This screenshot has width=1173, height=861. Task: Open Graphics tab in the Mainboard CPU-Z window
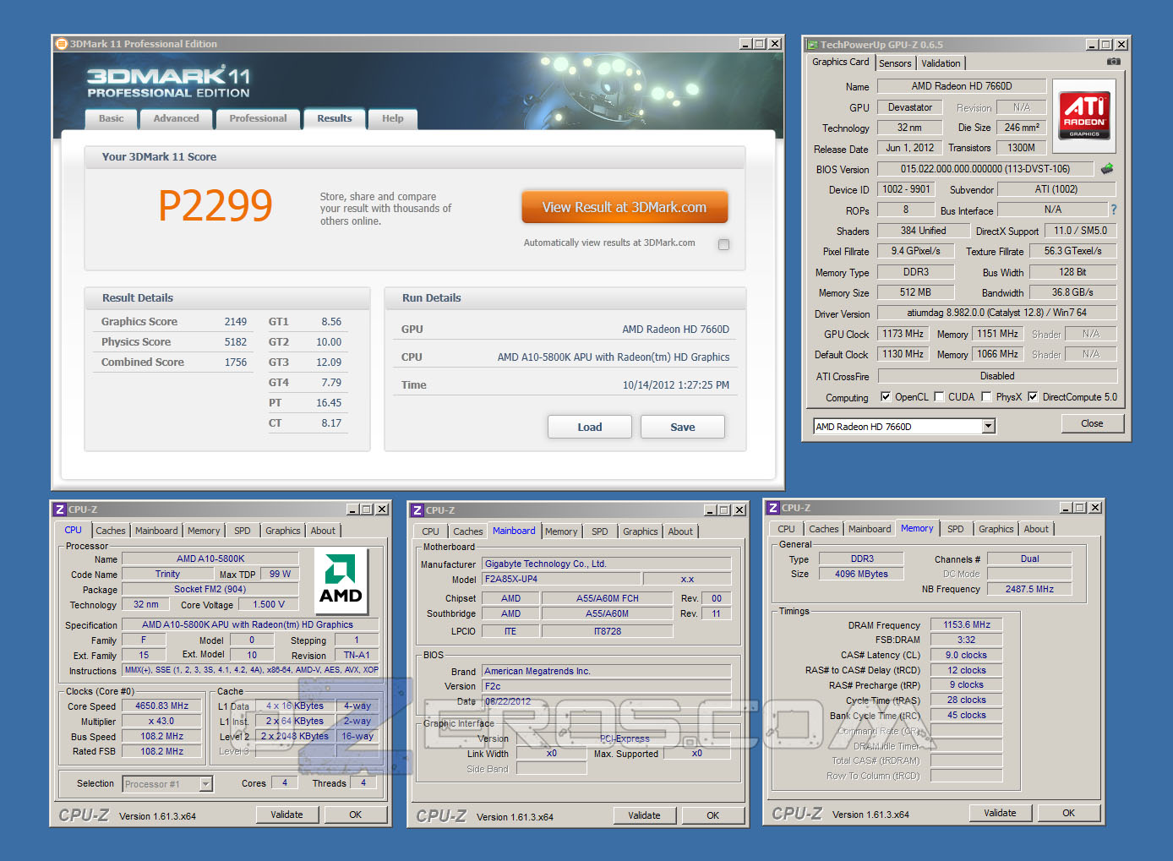point(640,531)
